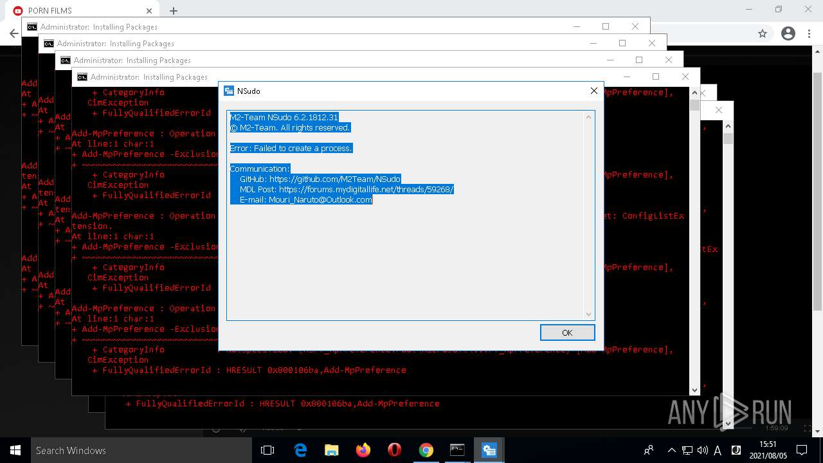Open the Action Center notifications
Screen dimensions: 823x463
coord(801,450)
